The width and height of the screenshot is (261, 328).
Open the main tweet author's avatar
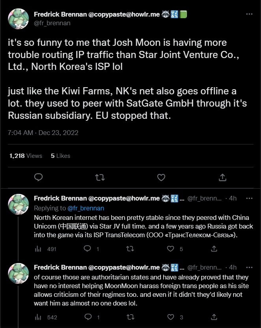(x=18, y=18)
